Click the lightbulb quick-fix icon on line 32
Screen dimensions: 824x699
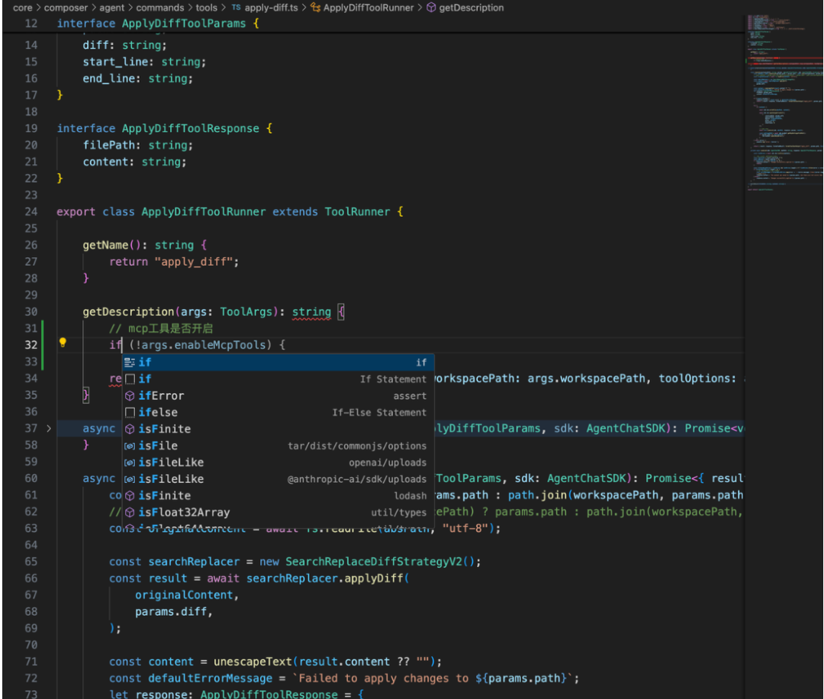tap(63, 343)
